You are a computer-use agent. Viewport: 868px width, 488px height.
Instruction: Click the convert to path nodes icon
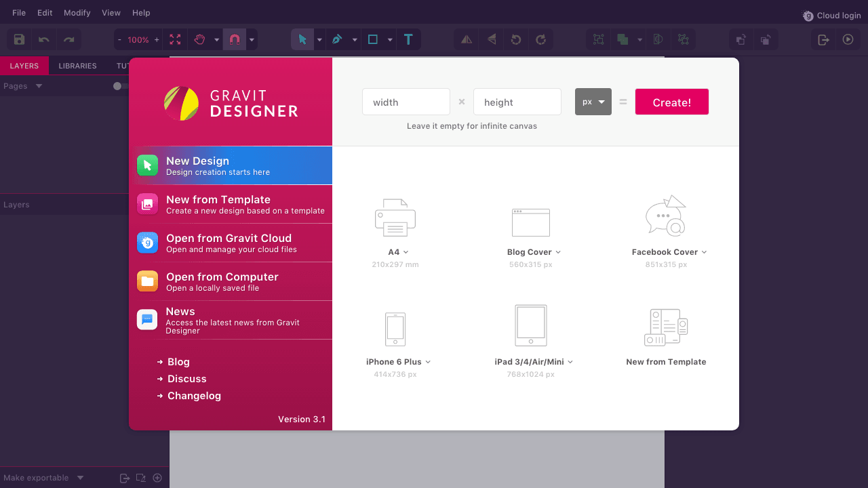pyautogui.click(x=683, y=40)
